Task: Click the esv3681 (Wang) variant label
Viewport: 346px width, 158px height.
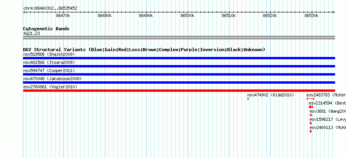Action: [328, 112]
